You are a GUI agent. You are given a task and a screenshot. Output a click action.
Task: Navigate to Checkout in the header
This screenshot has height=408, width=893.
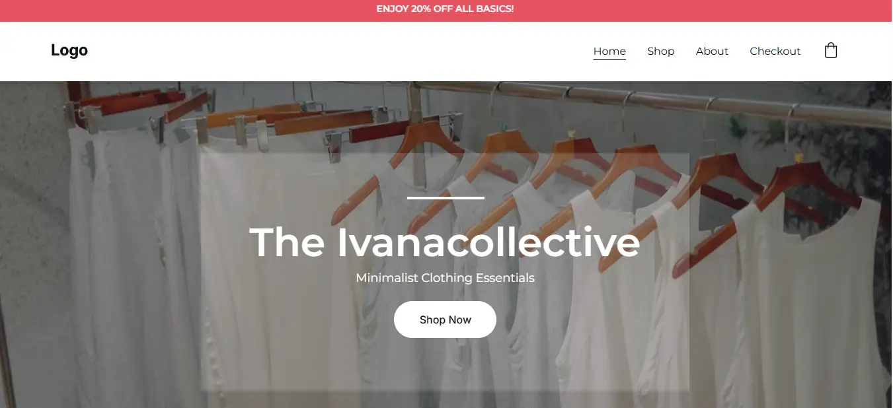pyautogui.click(x=775, y=51)
